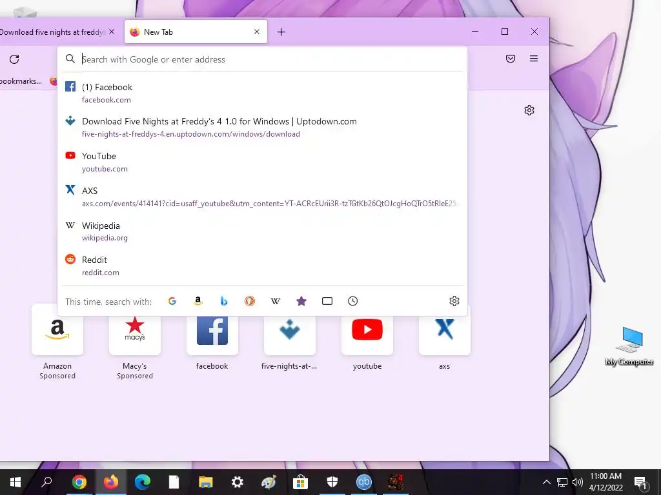The image size is (661, 495).
Task: Open volume control tray icon
Action: click(x=578, y=482)
